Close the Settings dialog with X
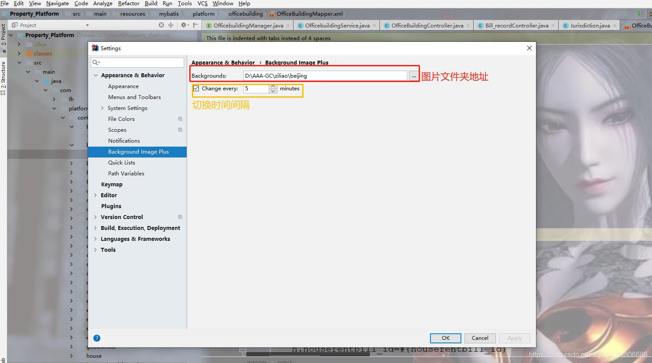 click(529, 48)
